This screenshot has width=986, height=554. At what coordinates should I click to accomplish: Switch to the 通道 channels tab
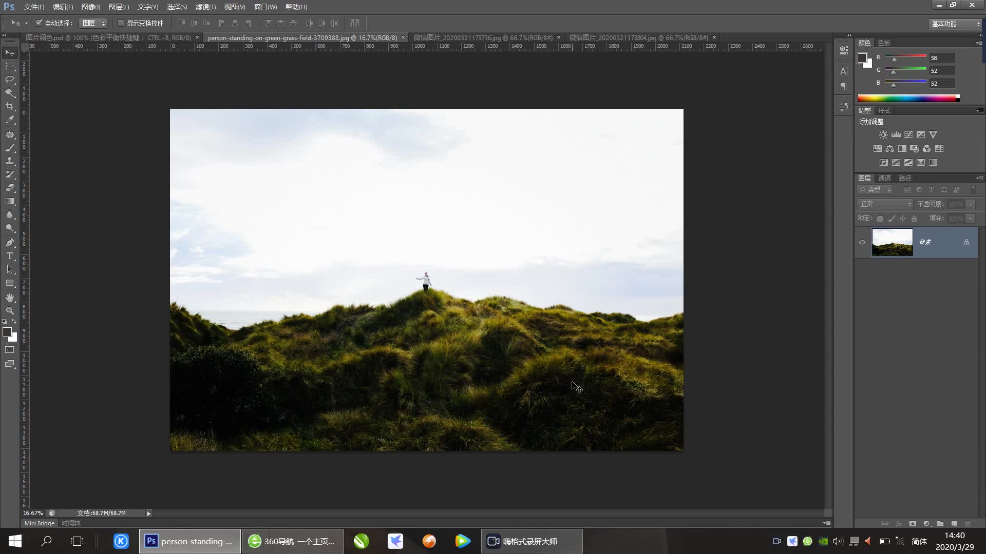pos(884,178)
